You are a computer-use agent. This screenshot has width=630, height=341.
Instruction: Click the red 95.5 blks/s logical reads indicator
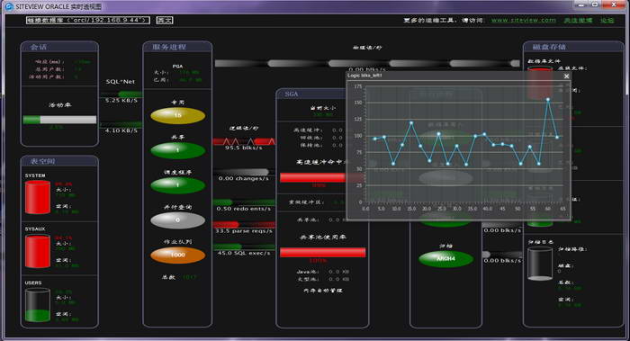point(244,141)
